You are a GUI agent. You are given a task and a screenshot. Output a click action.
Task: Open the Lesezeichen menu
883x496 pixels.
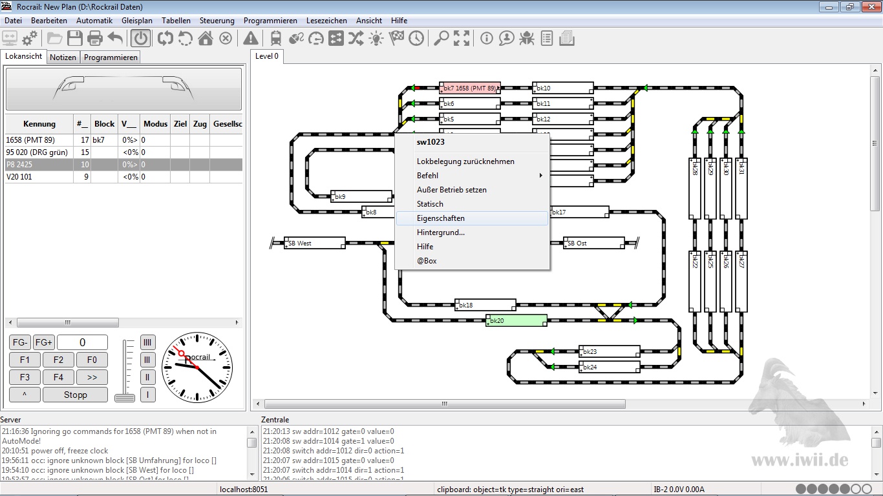pyautogui.click(x=326, y=21)
